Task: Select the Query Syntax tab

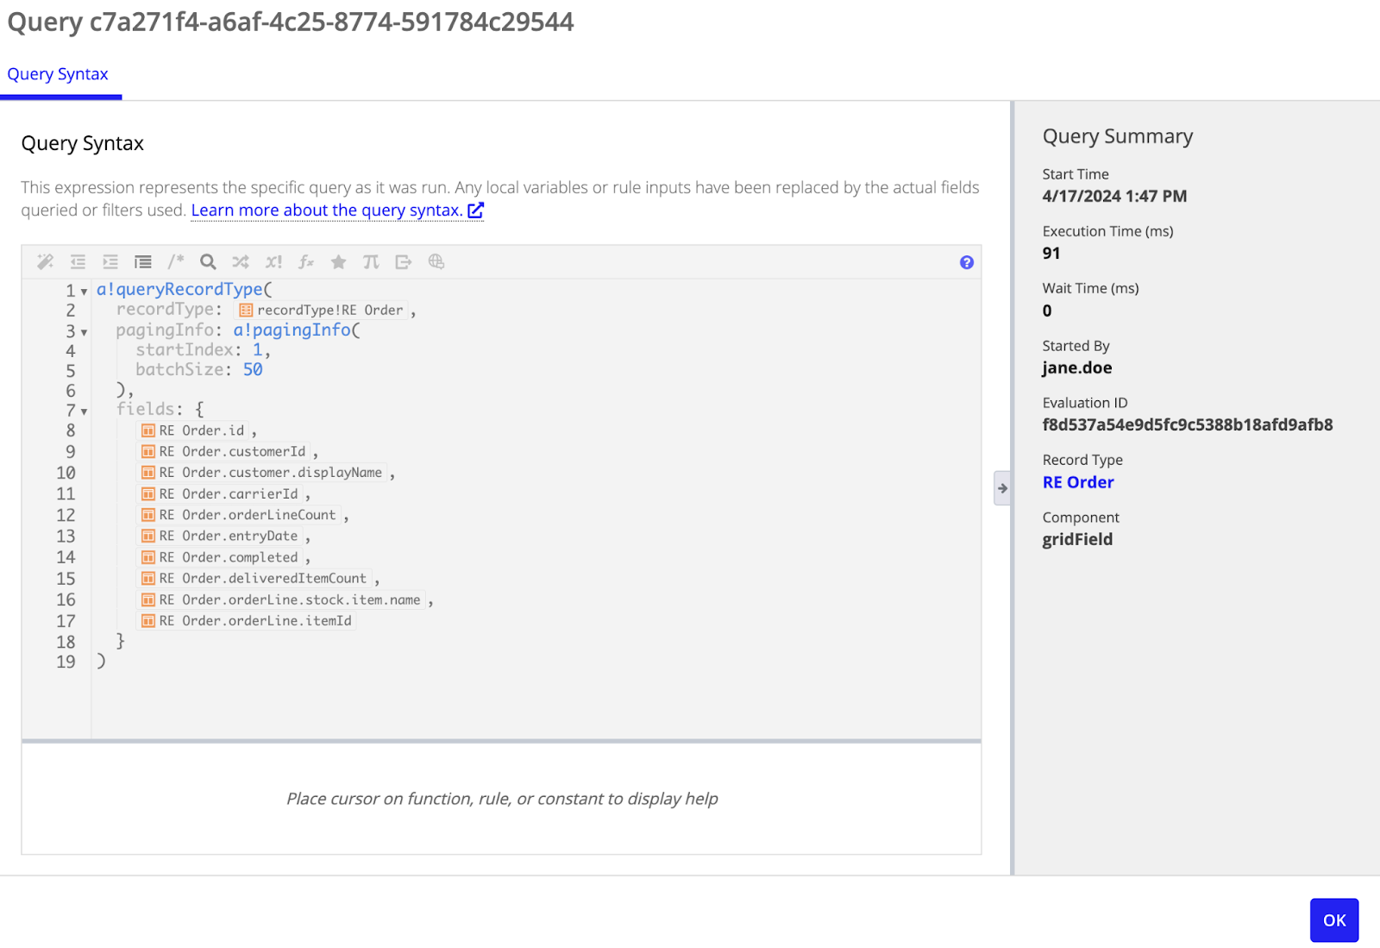Action: [x=58, y=74]
